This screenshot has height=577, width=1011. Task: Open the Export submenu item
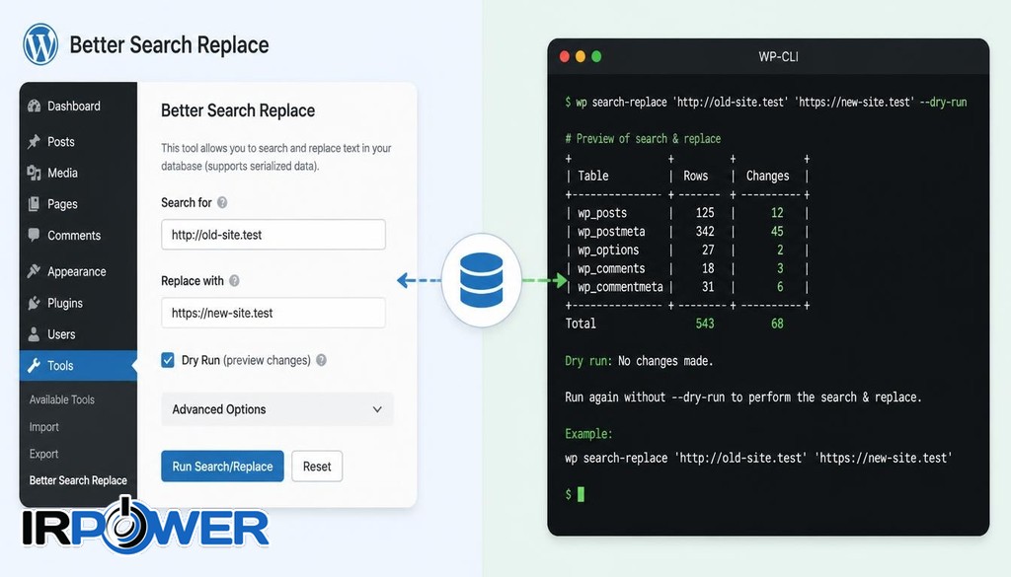tap(43, 454)
